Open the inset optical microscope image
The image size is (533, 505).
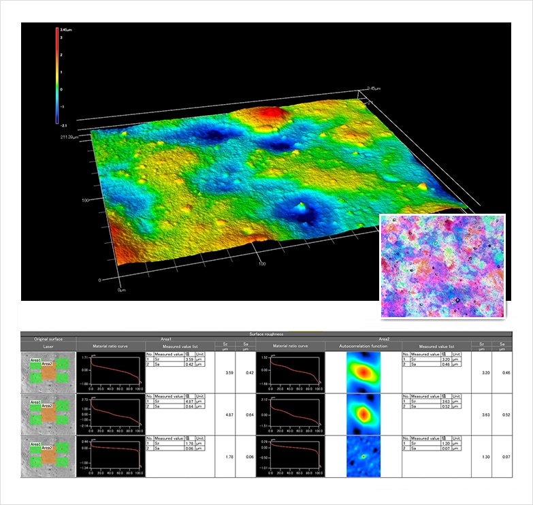point(442,266)
